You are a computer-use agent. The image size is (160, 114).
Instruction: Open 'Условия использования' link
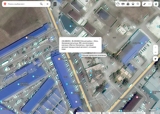[117, 113]
